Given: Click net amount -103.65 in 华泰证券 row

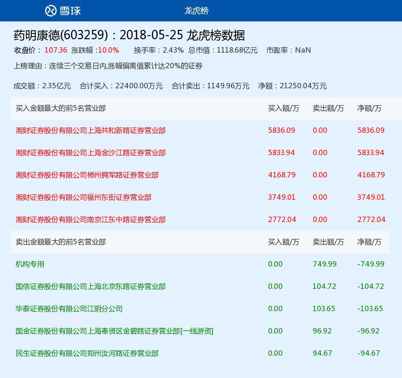Looking at the screenshot, I should click(370, 308).
